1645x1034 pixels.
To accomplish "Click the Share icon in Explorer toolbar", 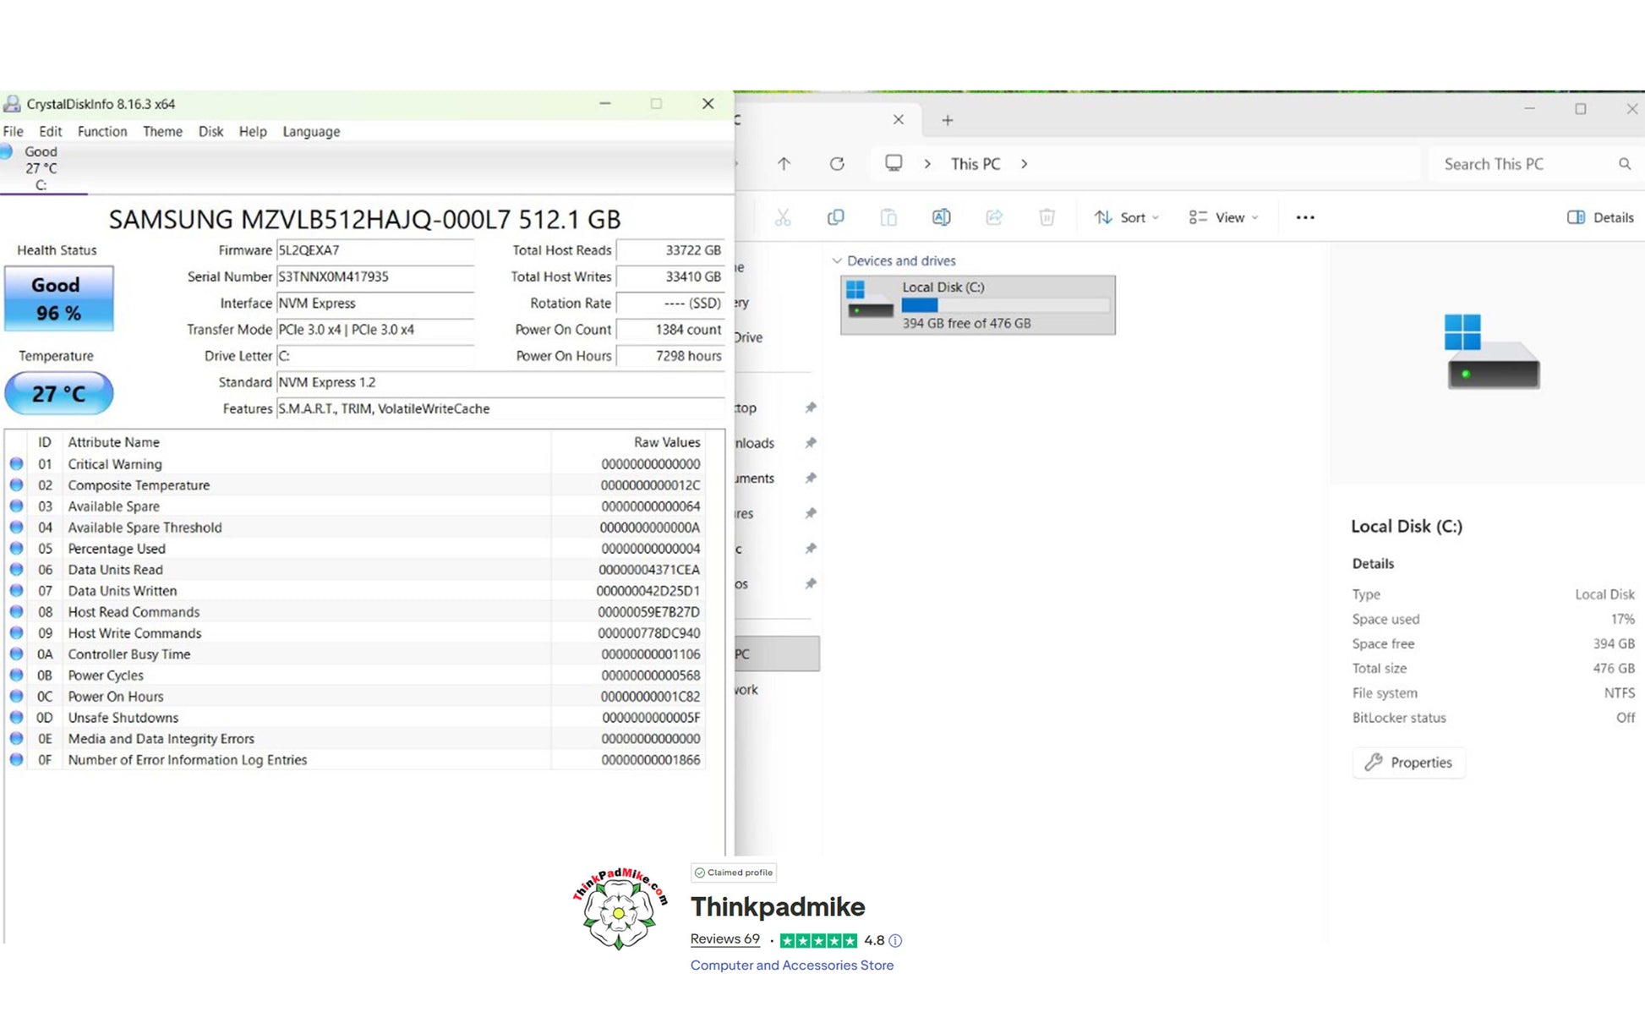I will pyautogui.click(x=993, y=217).
